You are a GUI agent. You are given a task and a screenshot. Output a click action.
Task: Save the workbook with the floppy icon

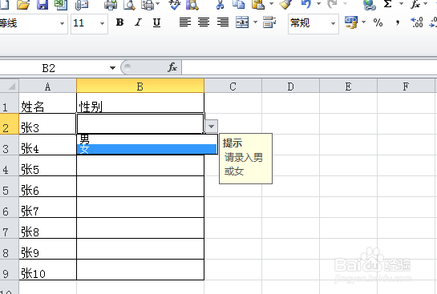click(x=42, y=5)
